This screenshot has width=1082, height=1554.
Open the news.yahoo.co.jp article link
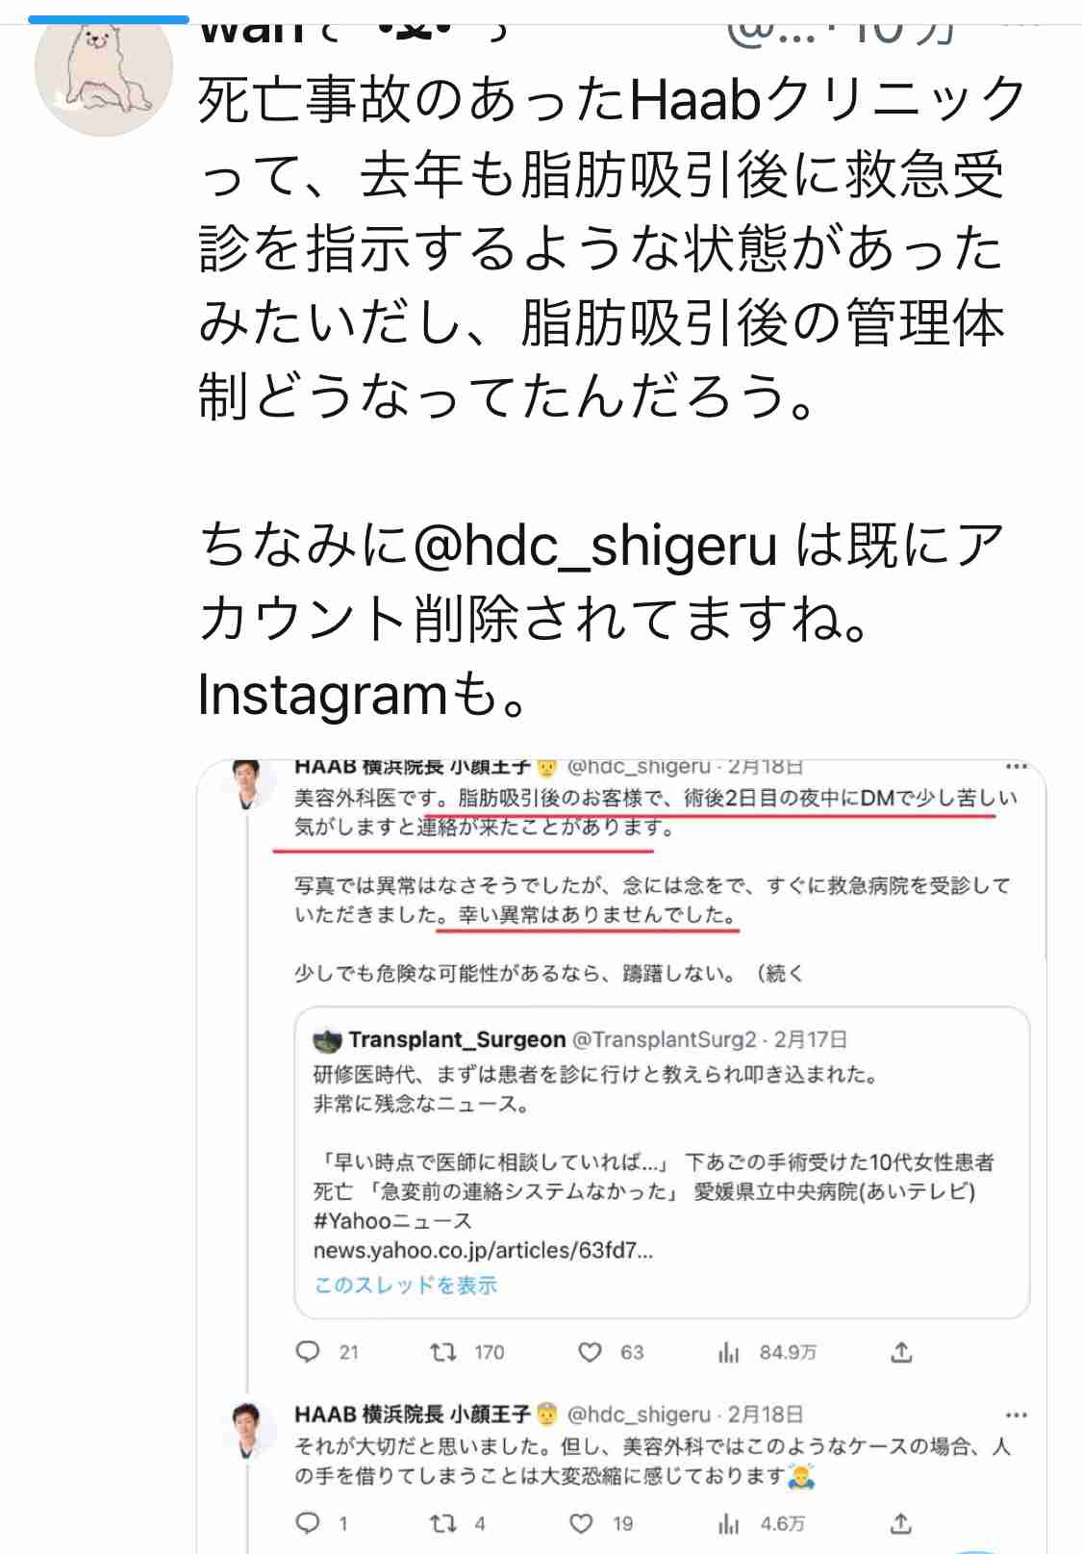point(483,1250)
